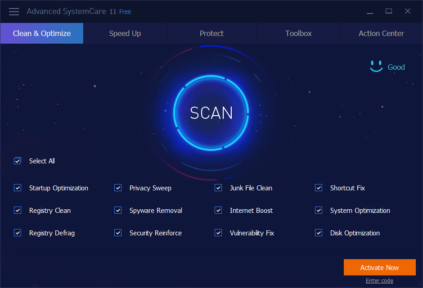Screen dimensions: 423x288
Task: Toggle Security Reinforce option
Action: [x=118, y=233]
